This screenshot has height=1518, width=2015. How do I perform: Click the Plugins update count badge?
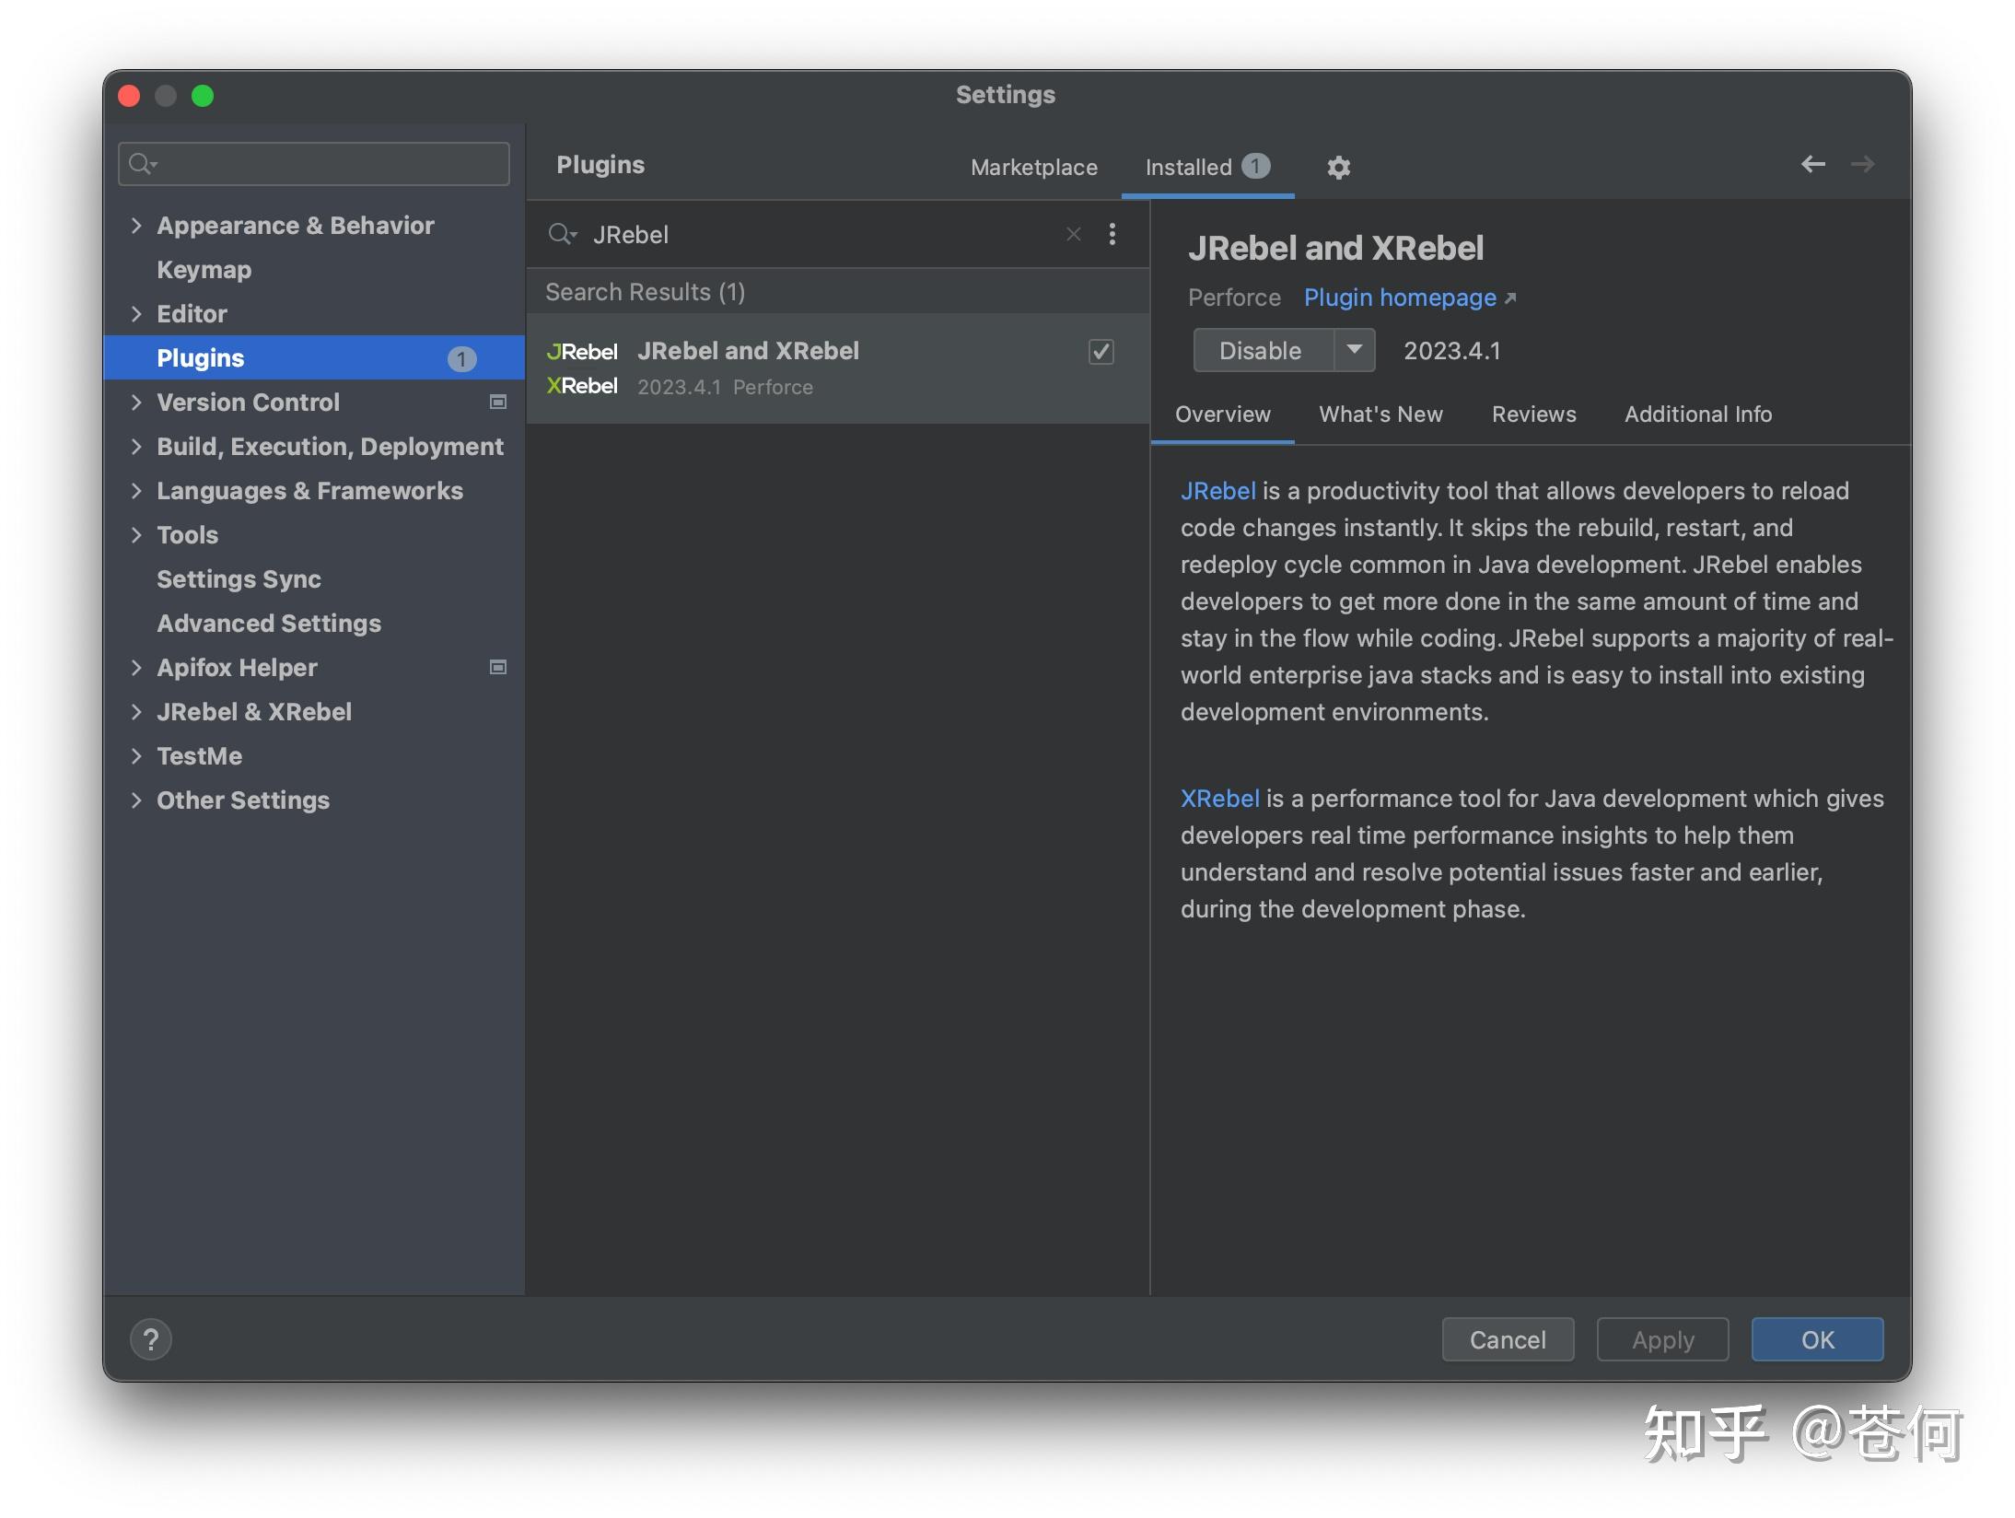tap(461, 358)
